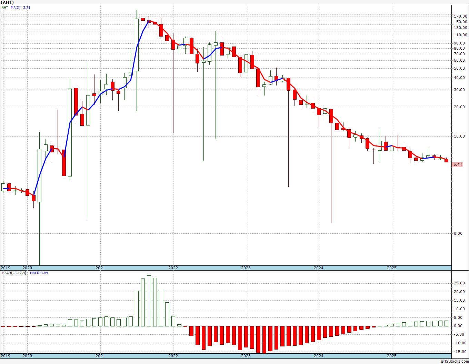
Task: Click the 15.00 MACD axis label
Action: point(459,300)
